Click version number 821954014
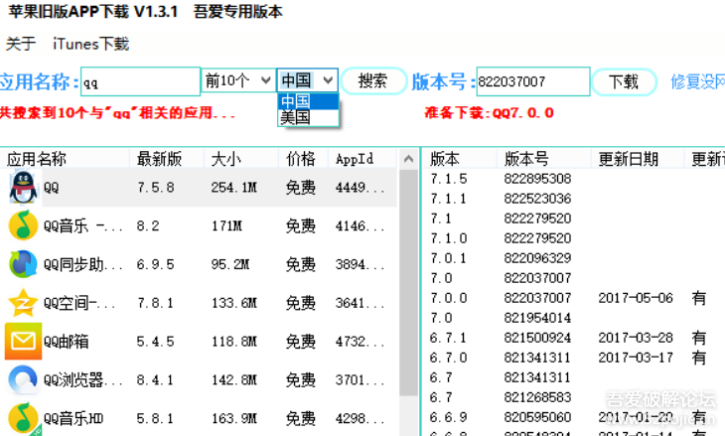 [x=537, y=318]
